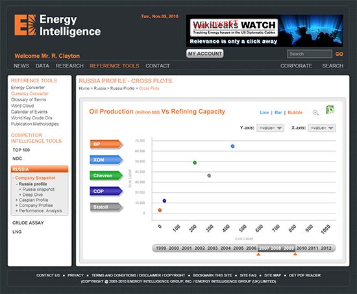Image resolution: width=357 pixels, height=294 pixels.
Task: Export chart to Excel icon
Action: [330, 110]
